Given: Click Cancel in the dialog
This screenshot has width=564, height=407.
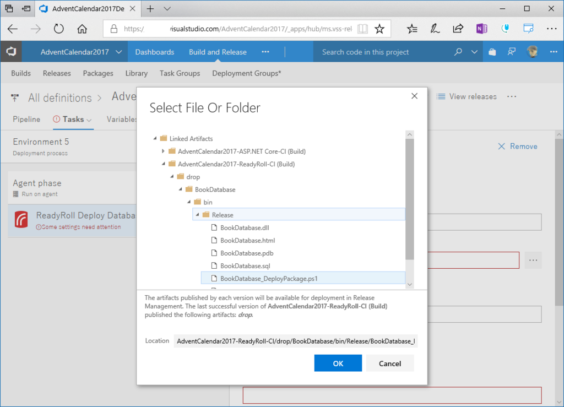Looking at the screenshot, I should click(x=390, y=363).
